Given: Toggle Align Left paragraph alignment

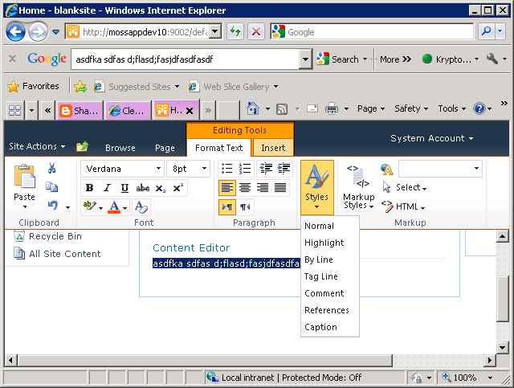Looking at the screenshot, I should [x=226, y=188].
